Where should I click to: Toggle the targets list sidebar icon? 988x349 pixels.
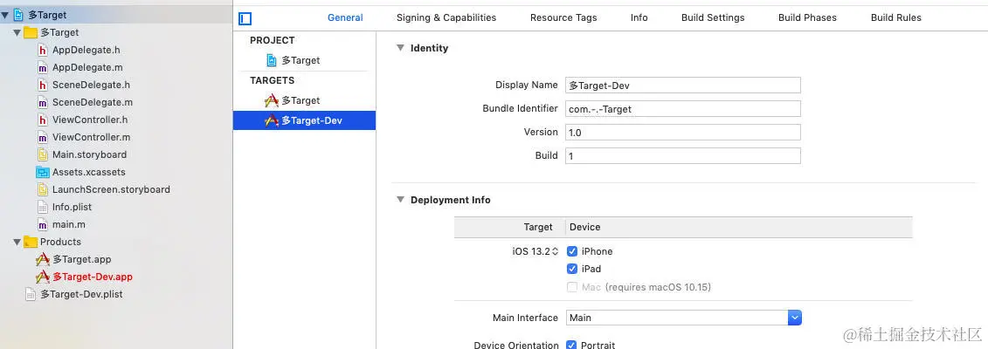(x=245, y=18)
